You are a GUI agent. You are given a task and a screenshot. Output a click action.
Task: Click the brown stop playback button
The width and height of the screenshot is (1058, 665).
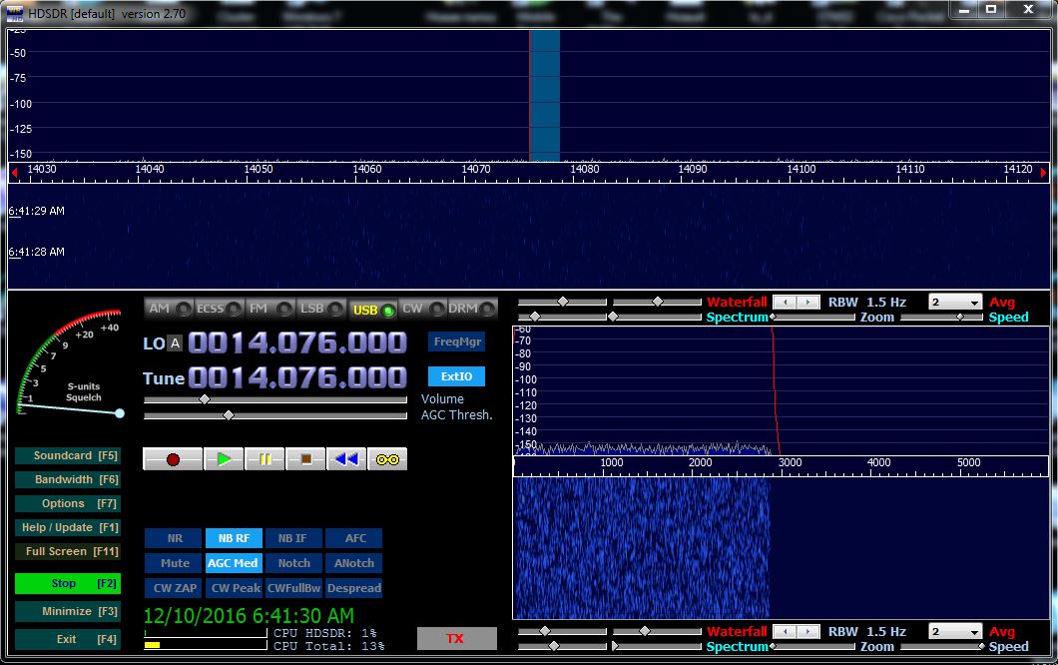(306, 459)
